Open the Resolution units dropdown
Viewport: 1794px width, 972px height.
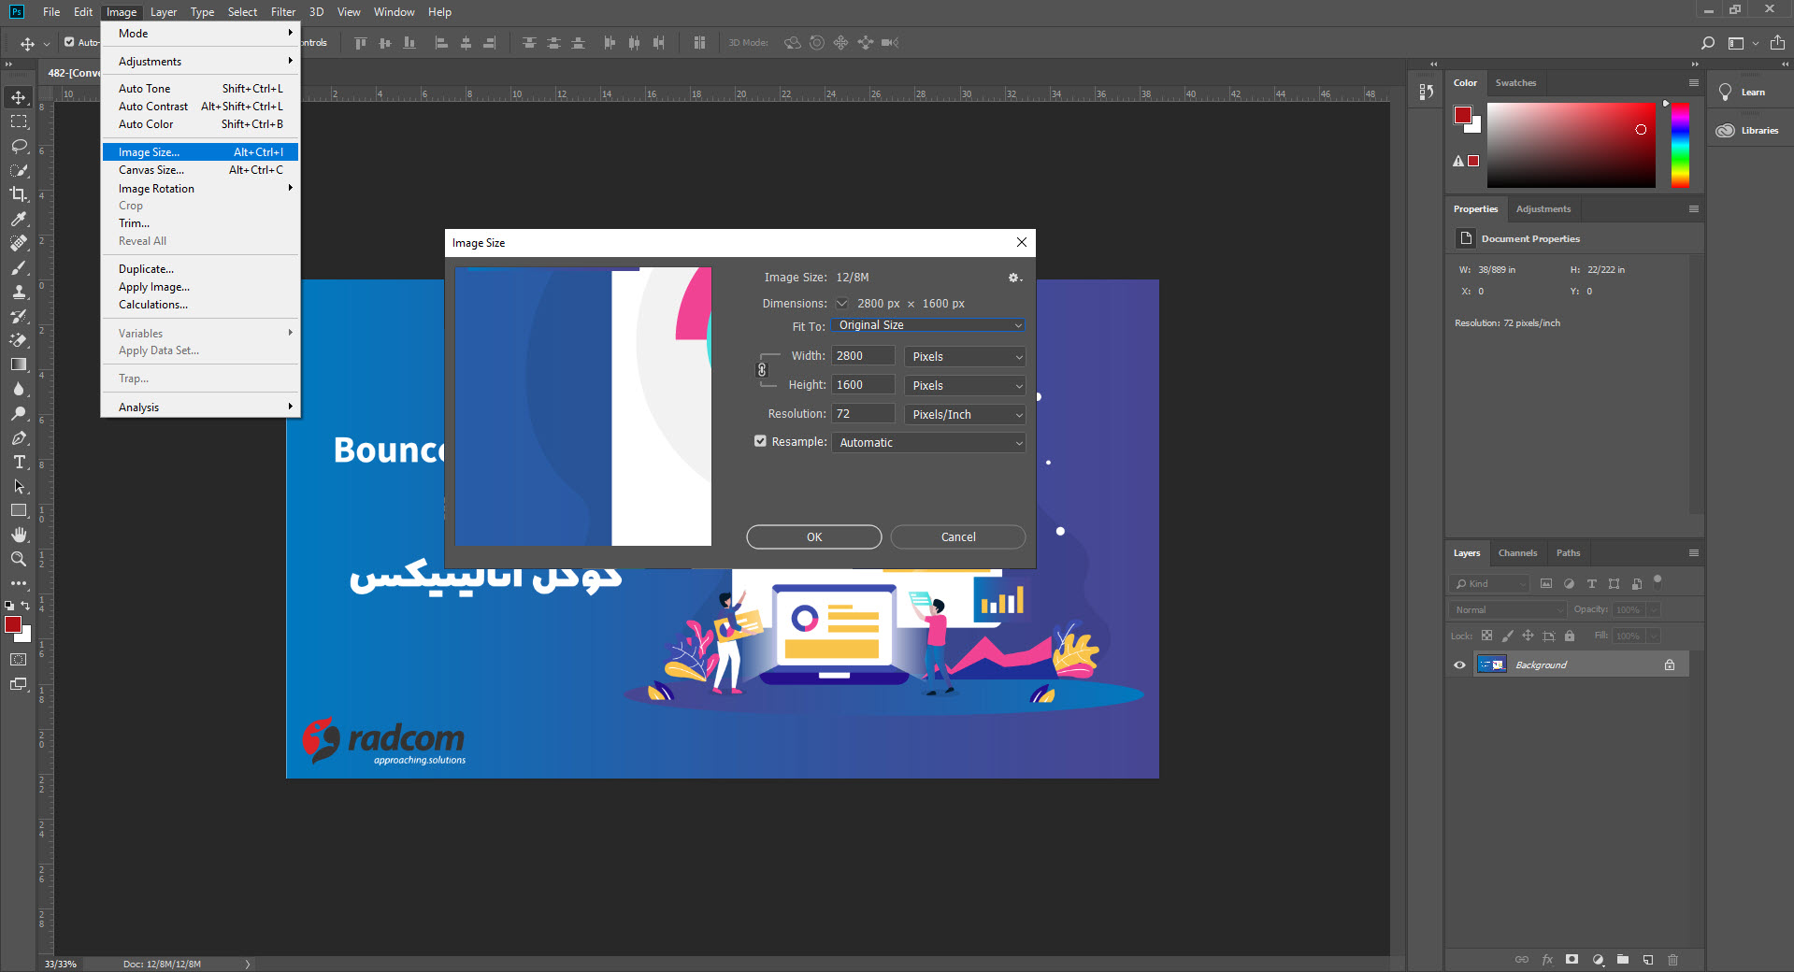[x=964, y=414]
